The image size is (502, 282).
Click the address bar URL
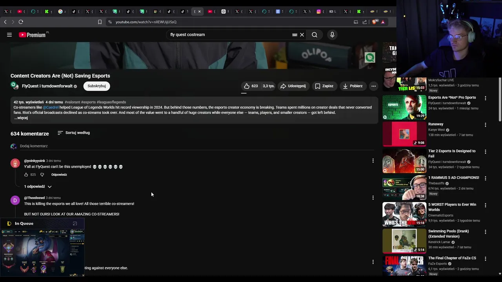(146, 22)
